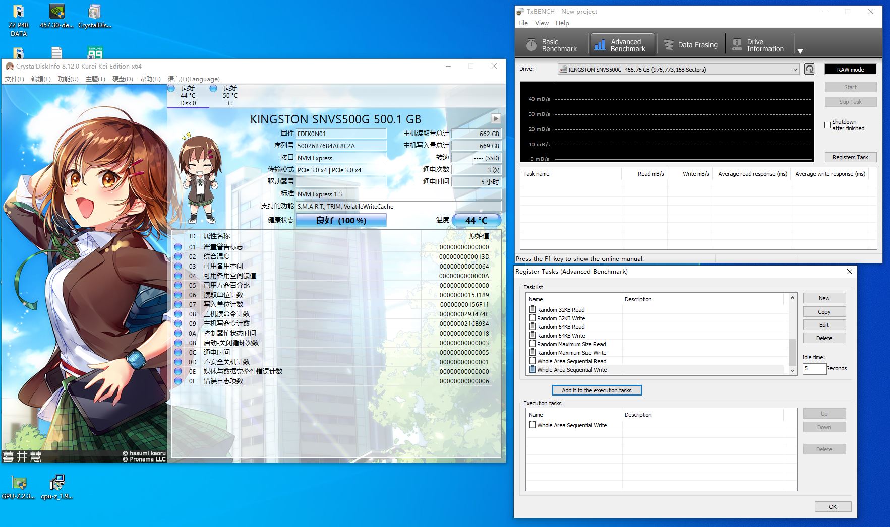Click the status orb for attribute 01
Viewport: 890px width, 527px height.
pyautogui.click(x=178, y=247)
